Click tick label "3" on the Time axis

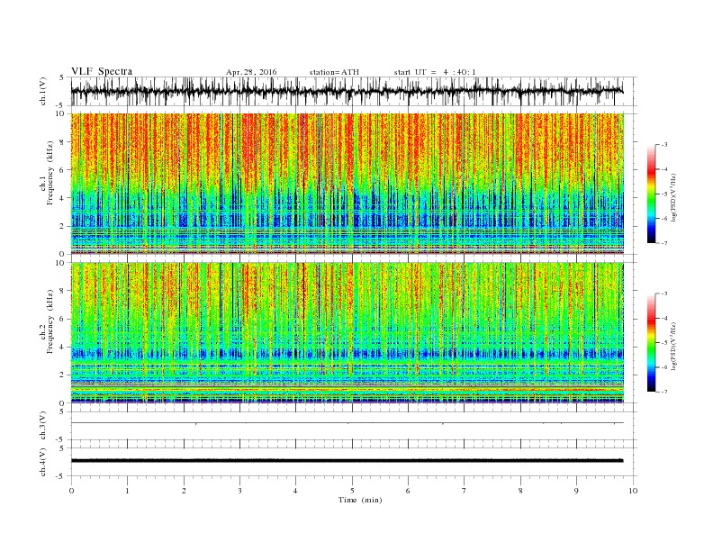tap(239, 491)
